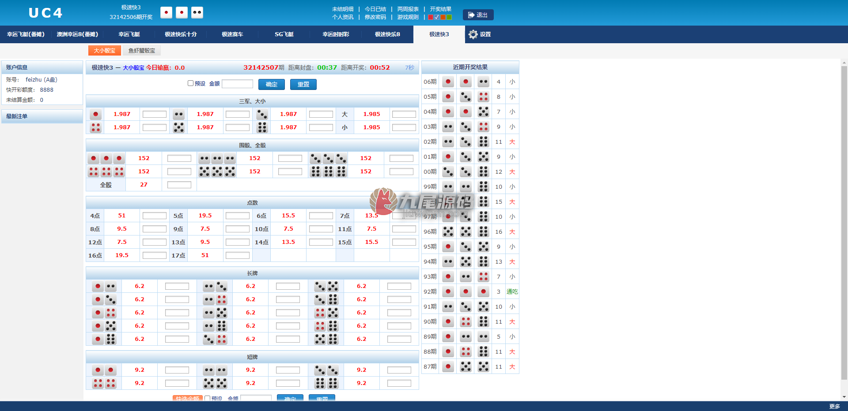Choose the double-ones 短牌 dice pair
Image resolution: width=848 pixels, height=411 pixels.
click(x=104, y=370)
